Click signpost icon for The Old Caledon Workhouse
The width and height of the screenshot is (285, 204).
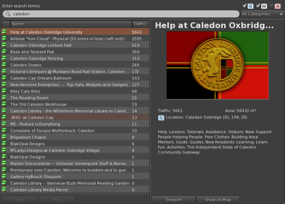(4, 104)
